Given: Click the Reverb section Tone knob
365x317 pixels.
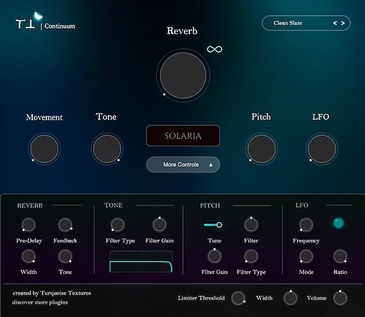Looking at the screenshot, I should (65, 256).
